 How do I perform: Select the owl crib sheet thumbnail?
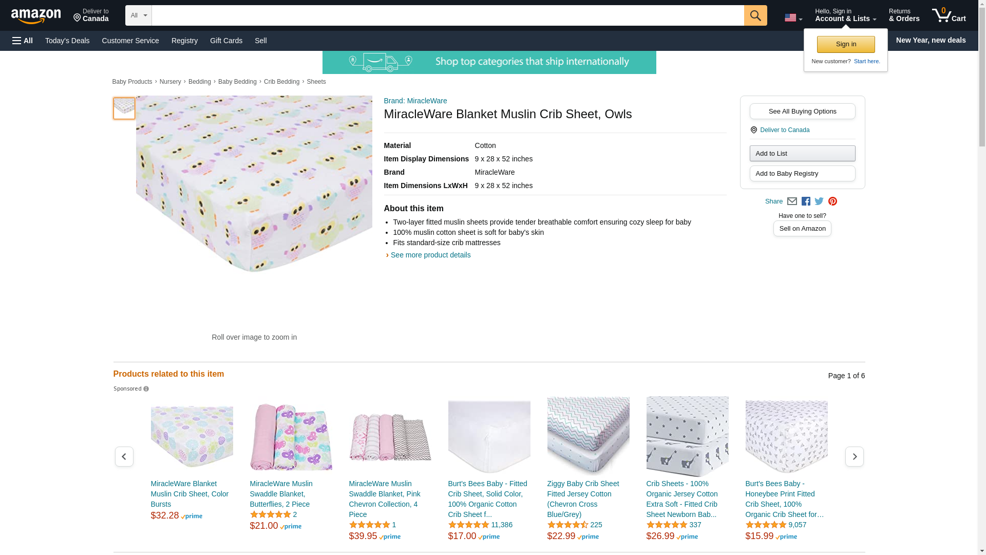coord(124,108)
